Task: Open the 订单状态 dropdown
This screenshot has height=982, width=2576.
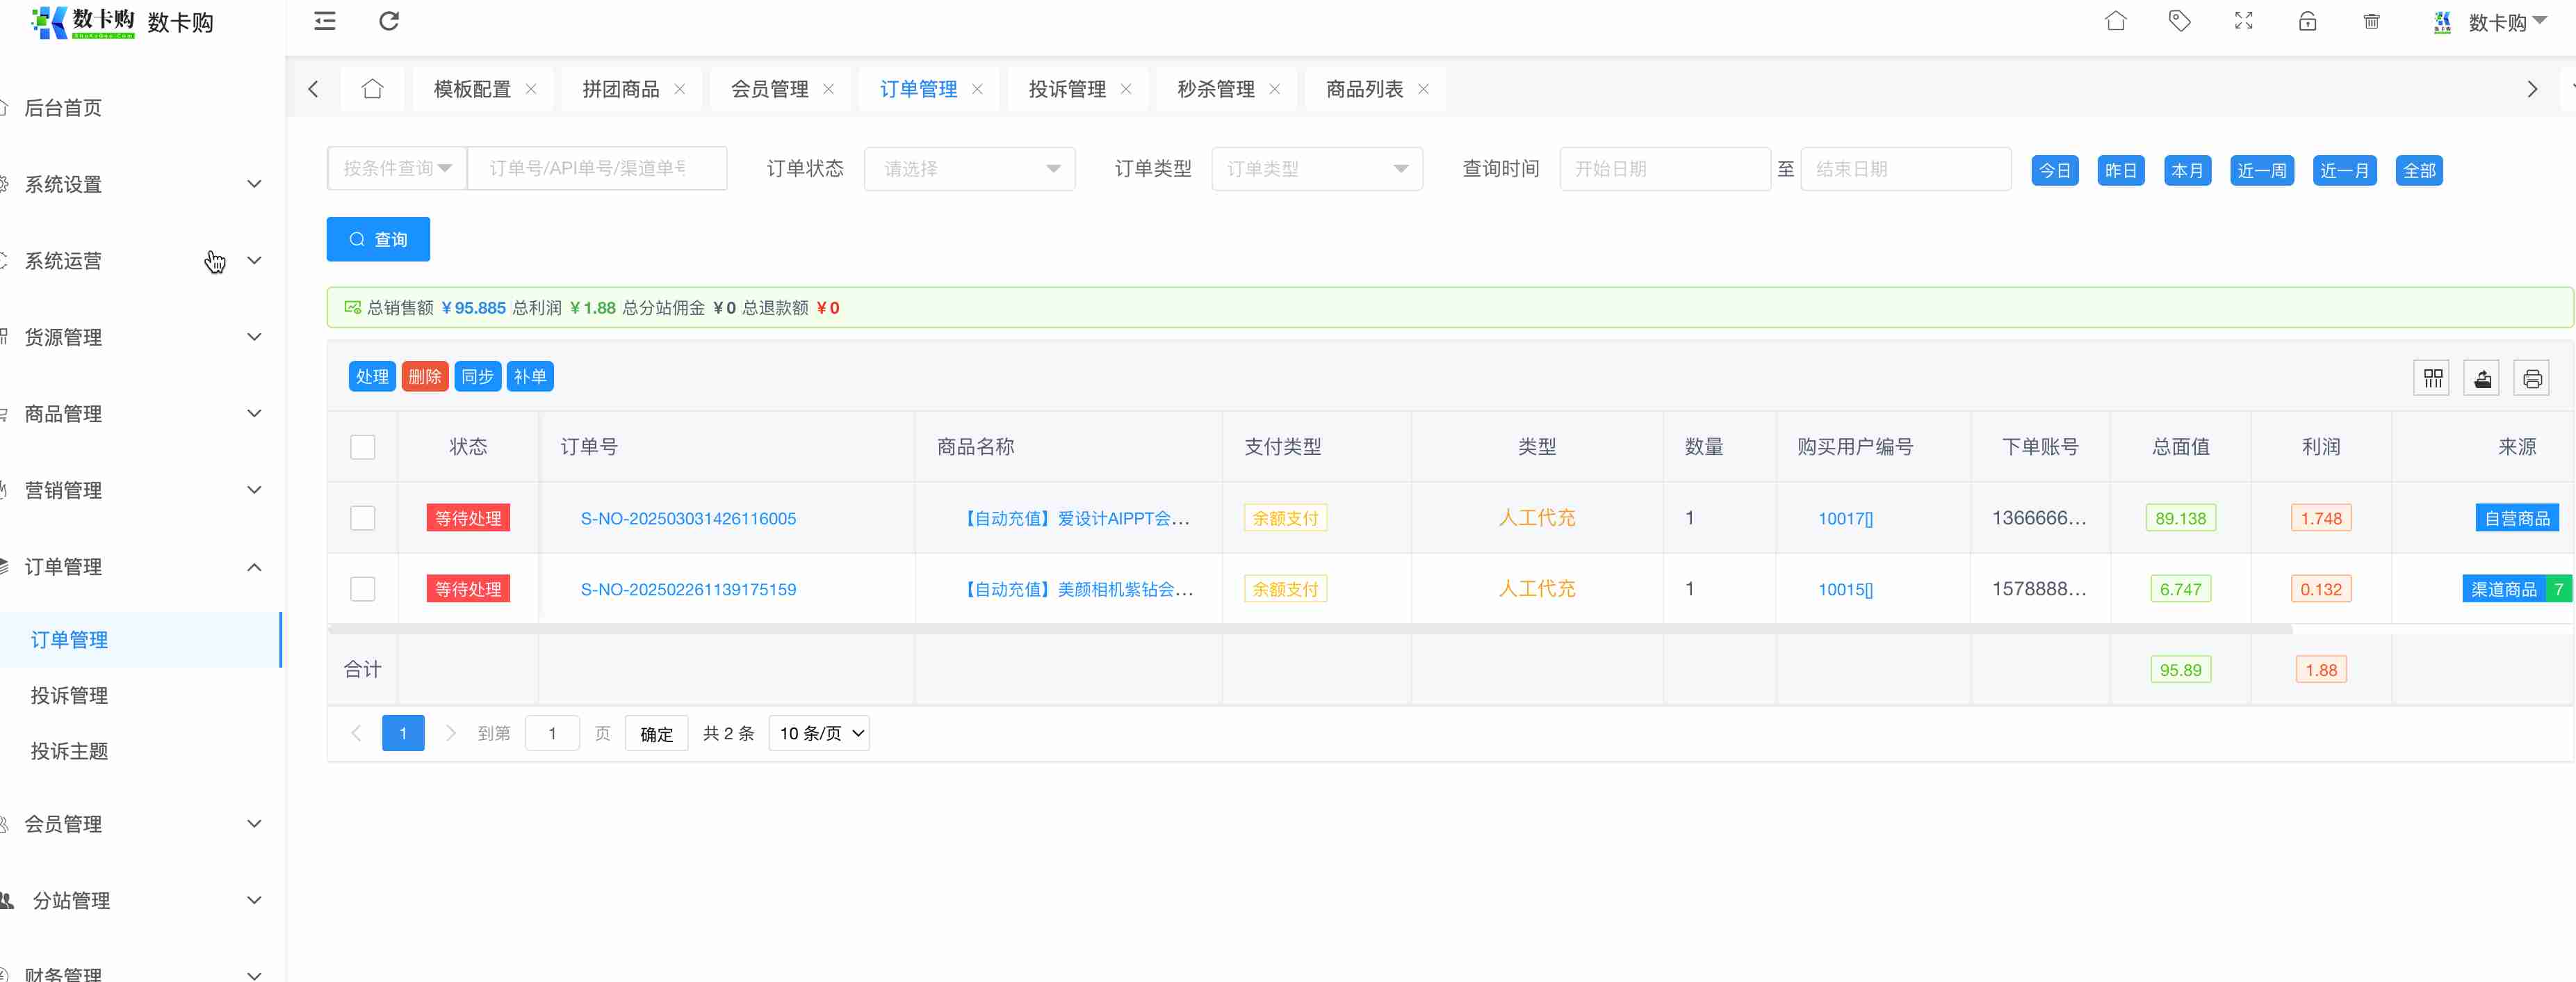Action: 969,169
